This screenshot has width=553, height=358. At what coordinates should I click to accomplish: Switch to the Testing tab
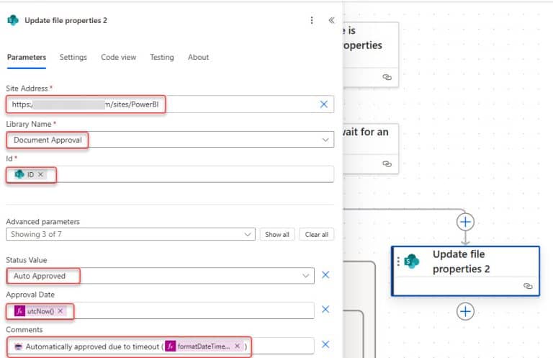click(x=162, y=57)
